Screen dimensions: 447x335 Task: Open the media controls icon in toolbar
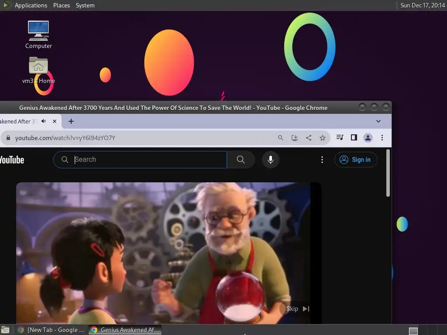tap(340, 137)
